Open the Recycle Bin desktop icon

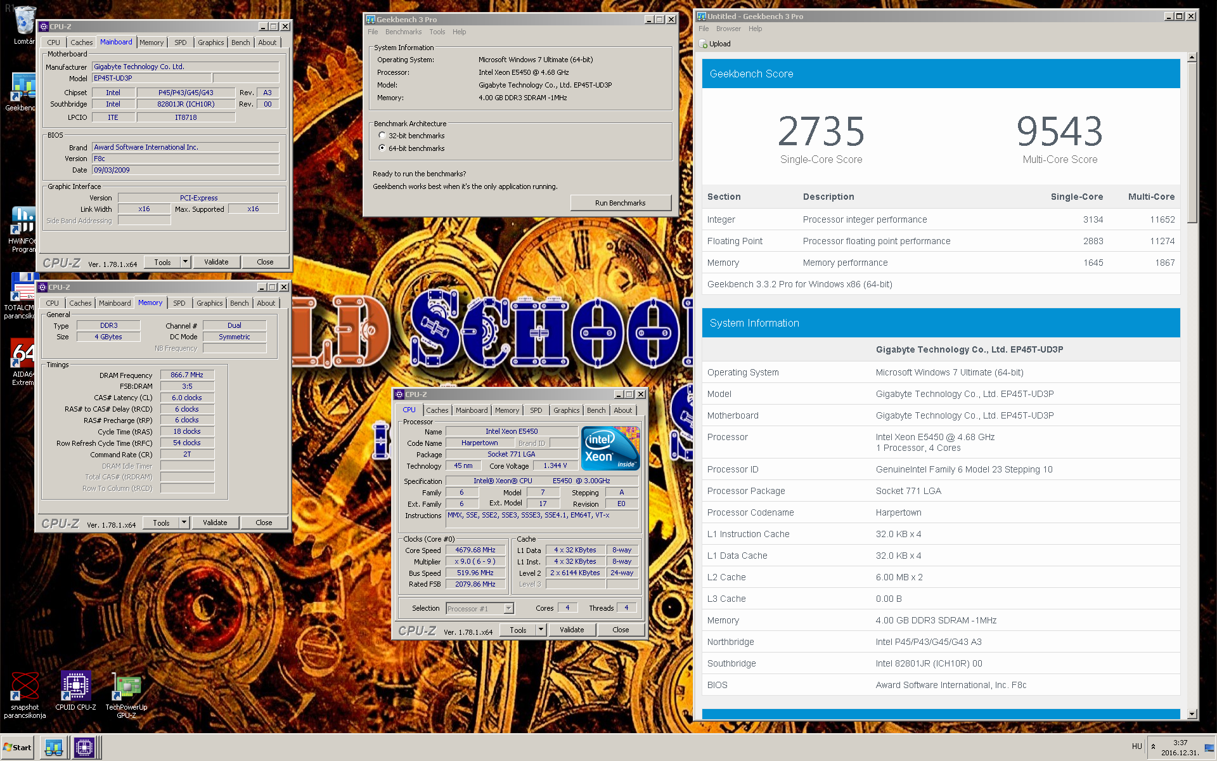click(x=24, y=25)
